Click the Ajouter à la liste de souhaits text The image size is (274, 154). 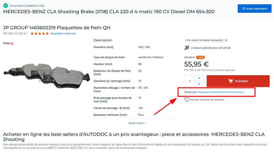tap(207, 100)
